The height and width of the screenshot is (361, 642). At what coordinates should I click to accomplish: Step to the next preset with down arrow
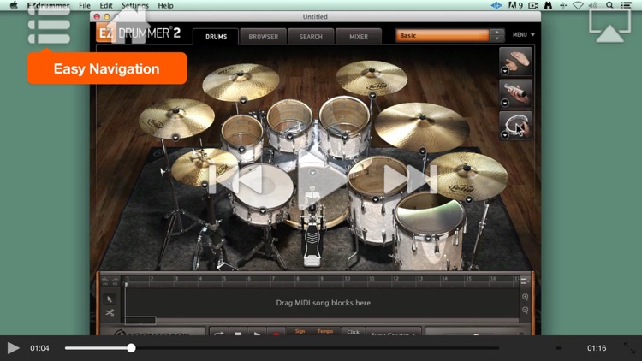click(497, 38)
